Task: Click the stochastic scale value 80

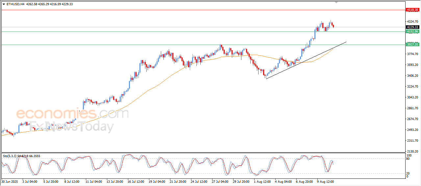Action: (x=408, y=159)
